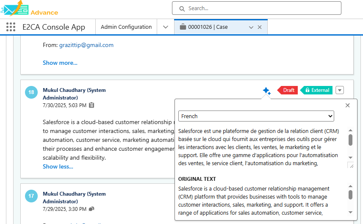
Task: Click down arrow of original text scrollbar
Action: point(350,212)
